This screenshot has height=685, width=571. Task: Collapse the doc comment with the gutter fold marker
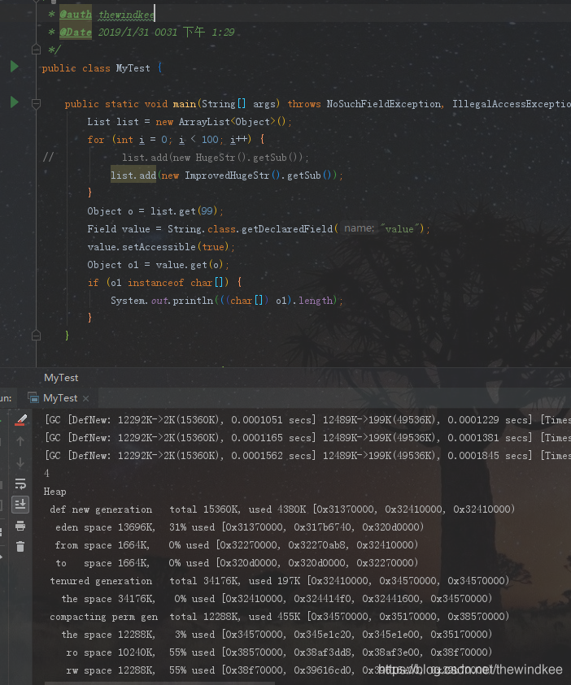click(37, 50)
